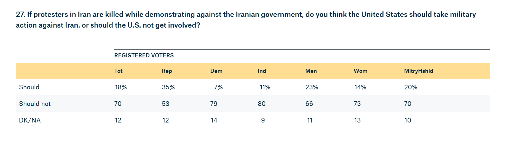
Task: Click the REGISTERED VOTERS label
Action: coord(144,55)
